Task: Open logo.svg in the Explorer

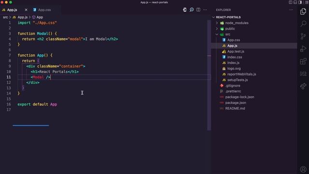Action: [x=234, y=69]
